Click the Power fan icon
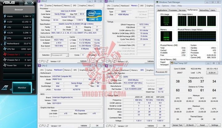The height and width of the screenshot is (128, 222). [5, 65]
